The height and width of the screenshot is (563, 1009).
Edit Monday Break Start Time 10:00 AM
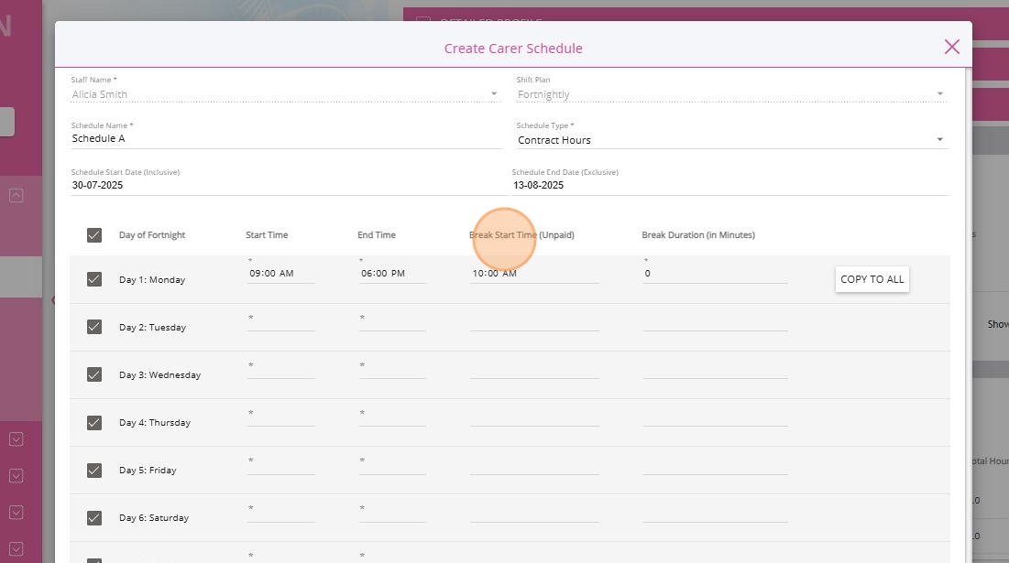pyautogui.click(x=534, y=273)
